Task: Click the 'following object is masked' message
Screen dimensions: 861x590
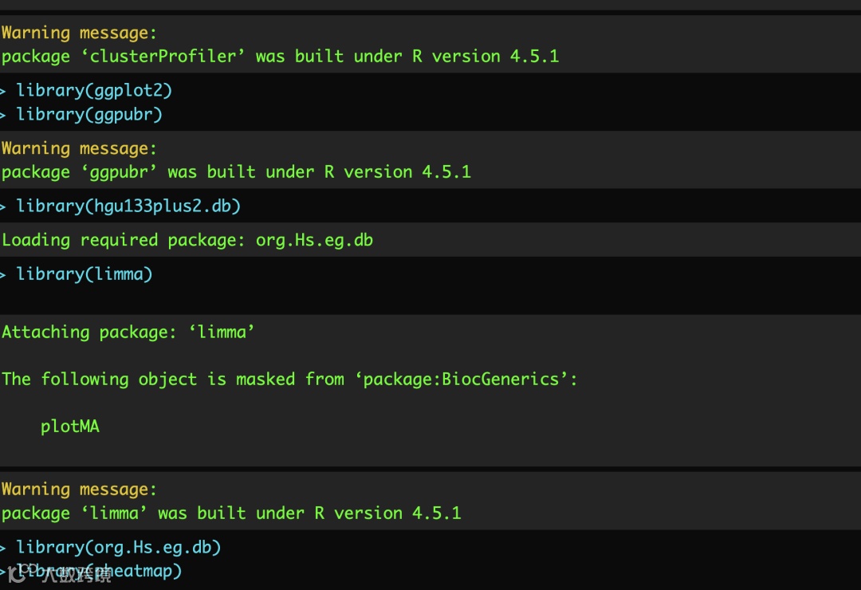Action: 289,380
